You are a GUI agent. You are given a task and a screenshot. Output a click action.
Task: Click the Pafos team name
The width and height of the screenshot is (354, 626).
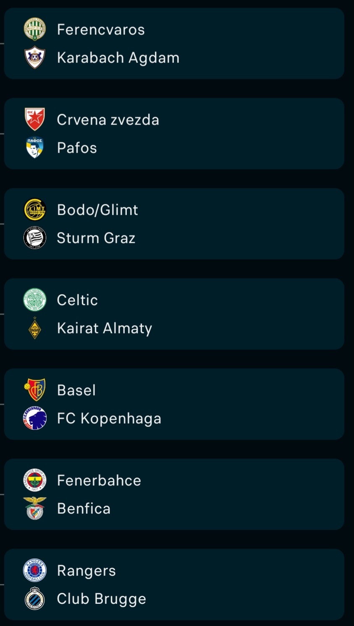[x=77, y=148]
